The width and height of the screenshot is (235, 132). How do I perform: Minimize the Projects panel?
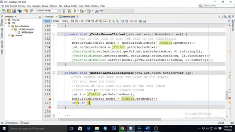click(x=40, y=17)
